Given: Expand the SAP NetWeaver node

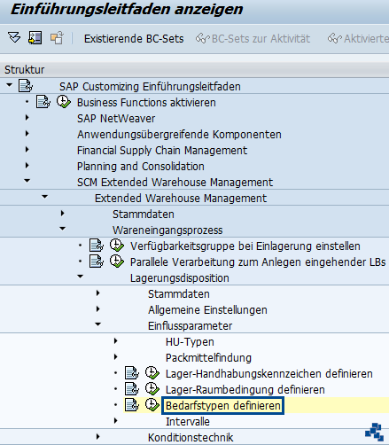Looking at the screenshot, I should click(27, 118).
